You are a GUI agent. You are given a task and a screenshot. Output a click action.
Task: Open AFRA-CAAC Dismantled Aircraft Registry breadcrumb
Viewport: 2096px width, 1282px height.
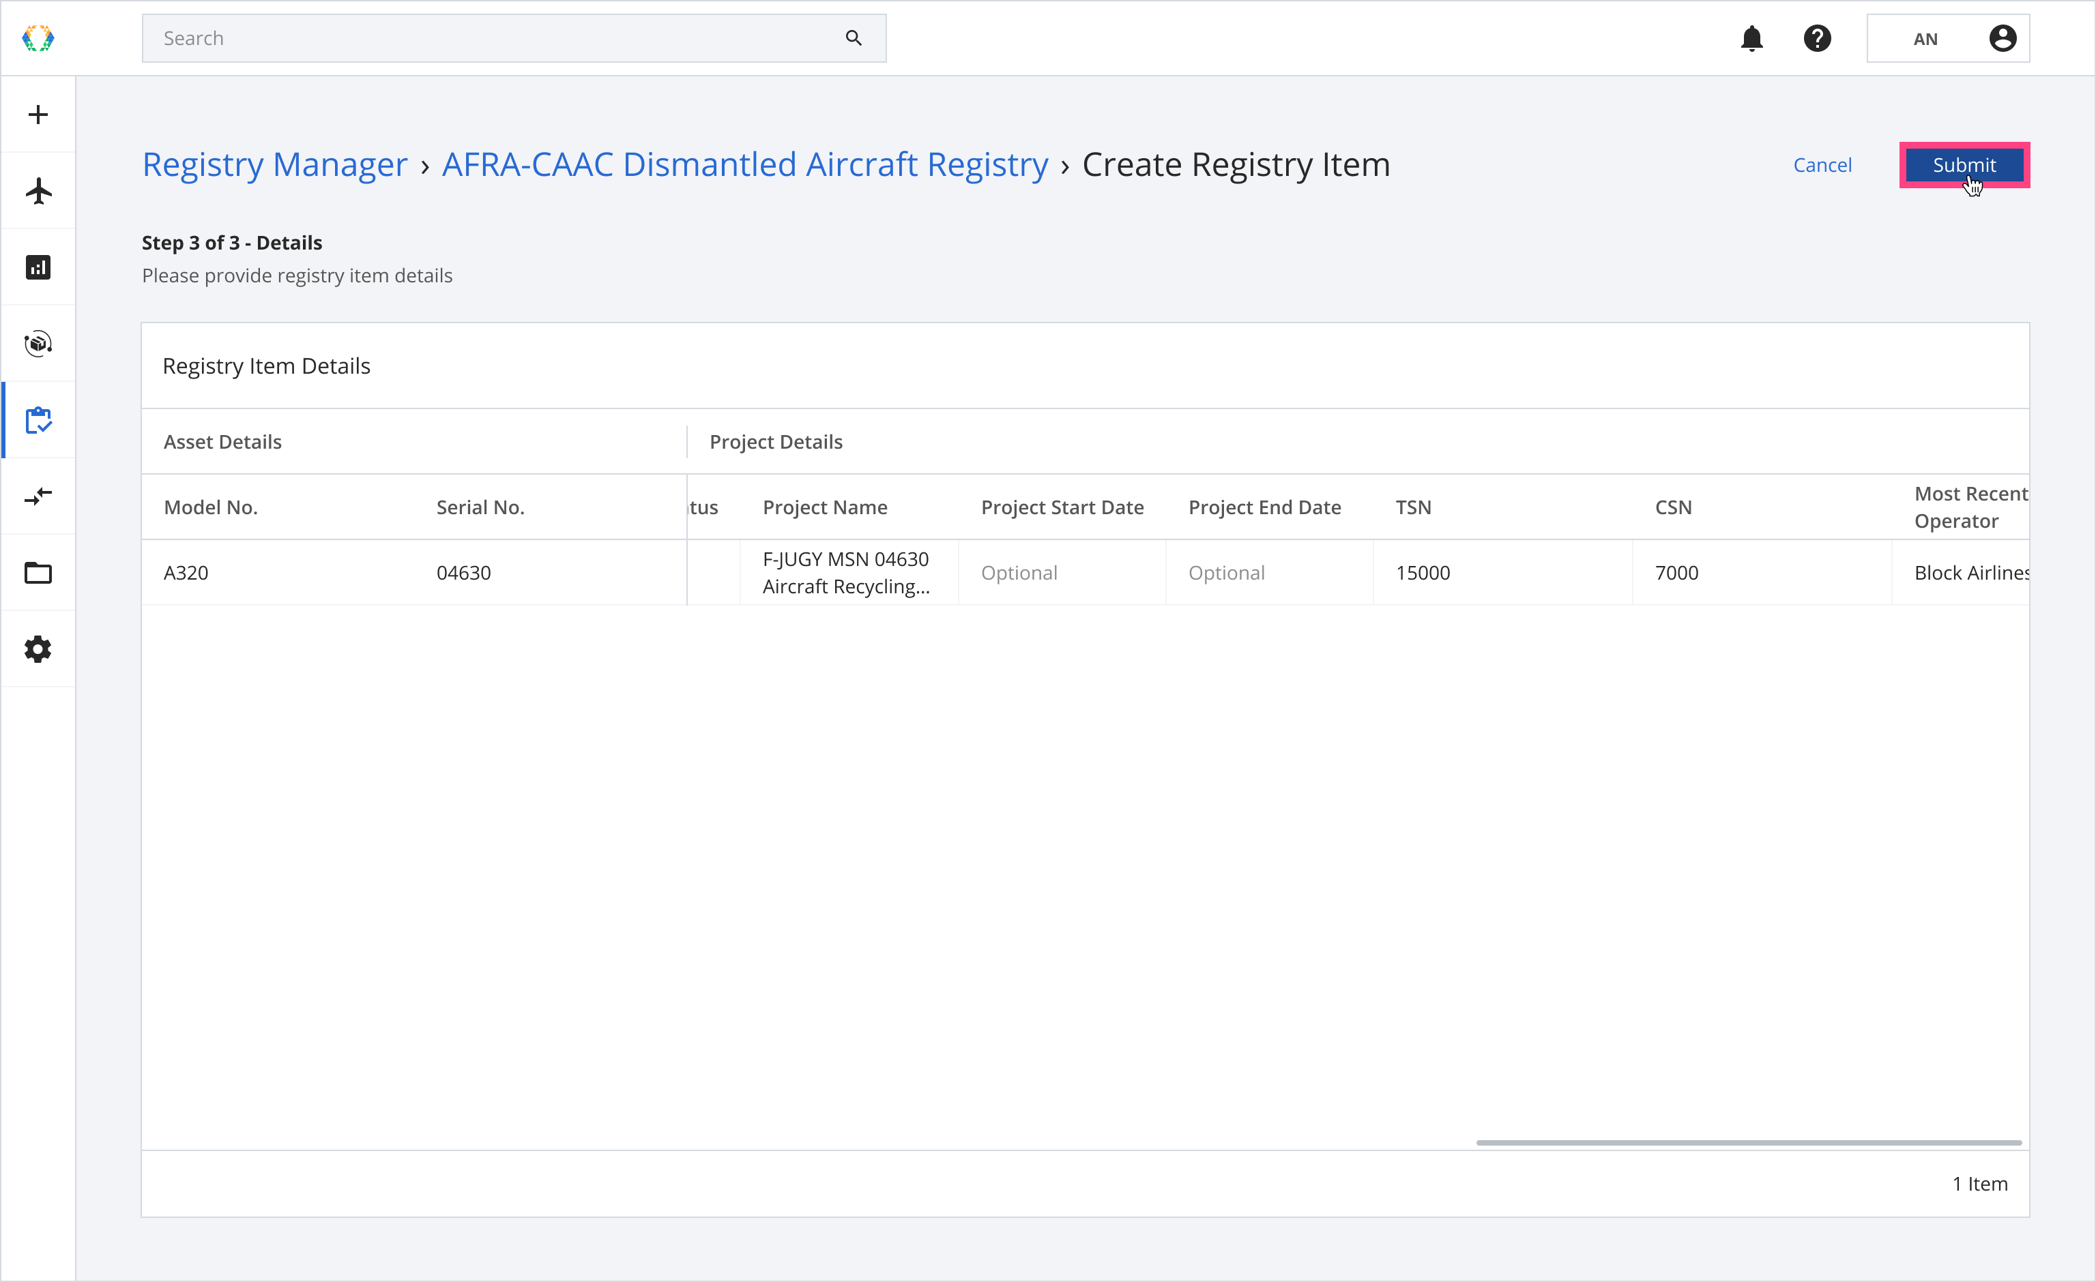click(745, 165)
